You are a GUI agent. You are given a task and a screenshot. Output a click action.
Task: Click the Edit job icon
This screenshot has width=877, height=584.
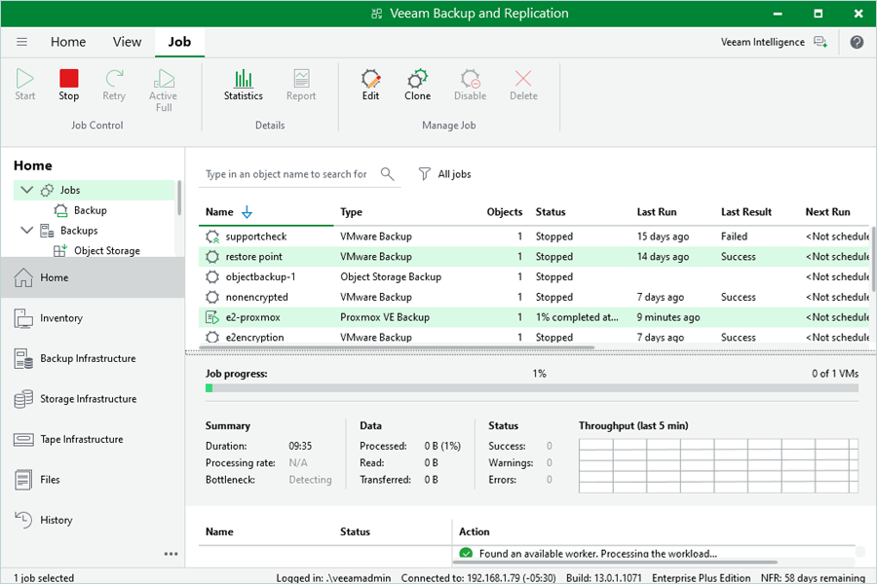pos(370,84)
